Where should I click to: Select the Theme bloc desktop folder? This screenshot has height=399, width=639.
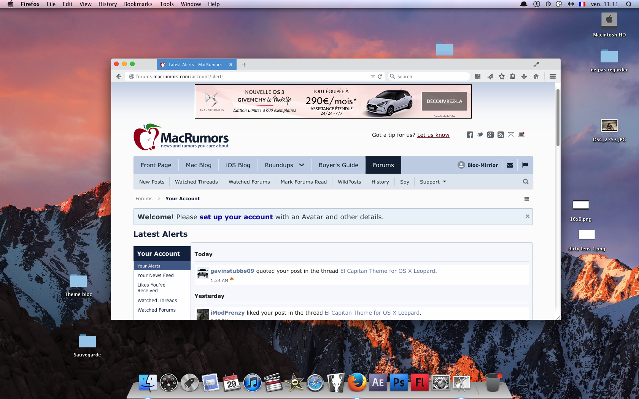(x=78, y=285)
